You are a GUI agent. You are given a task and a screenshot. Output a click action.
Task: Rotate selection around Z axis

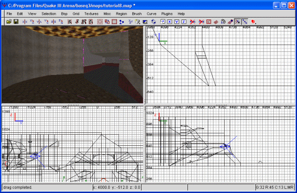[61, 22]
